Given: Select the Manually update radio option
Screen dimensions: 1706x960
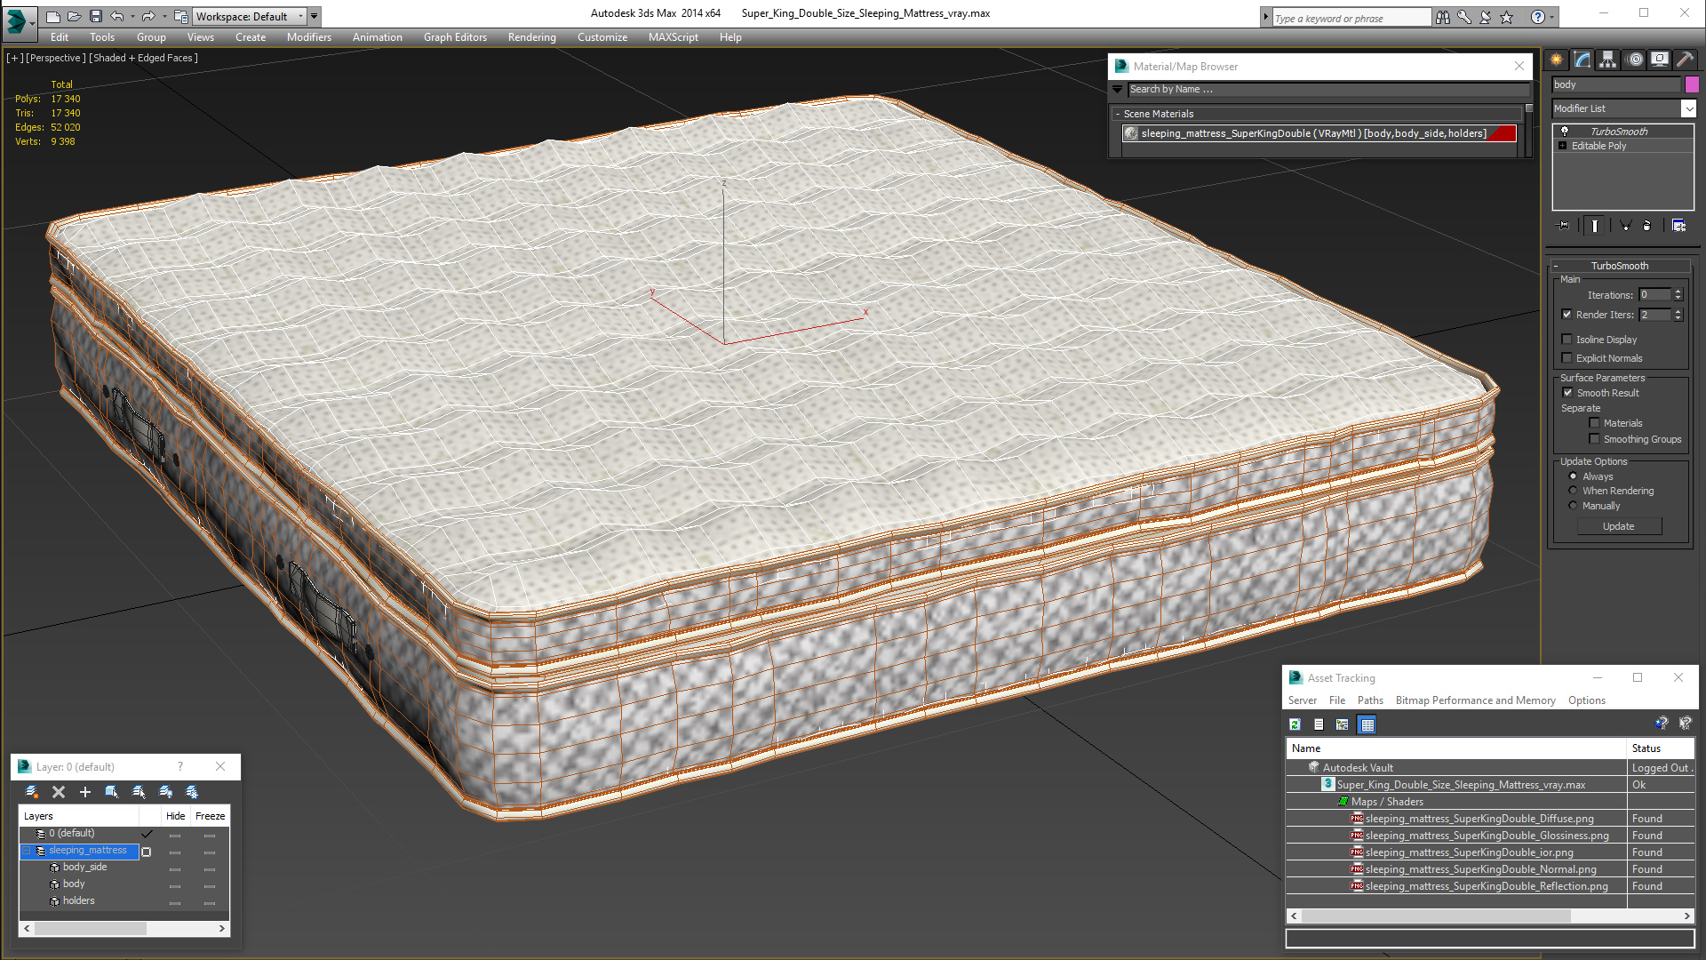Looking at the screenshot, I should point(1573,506).
